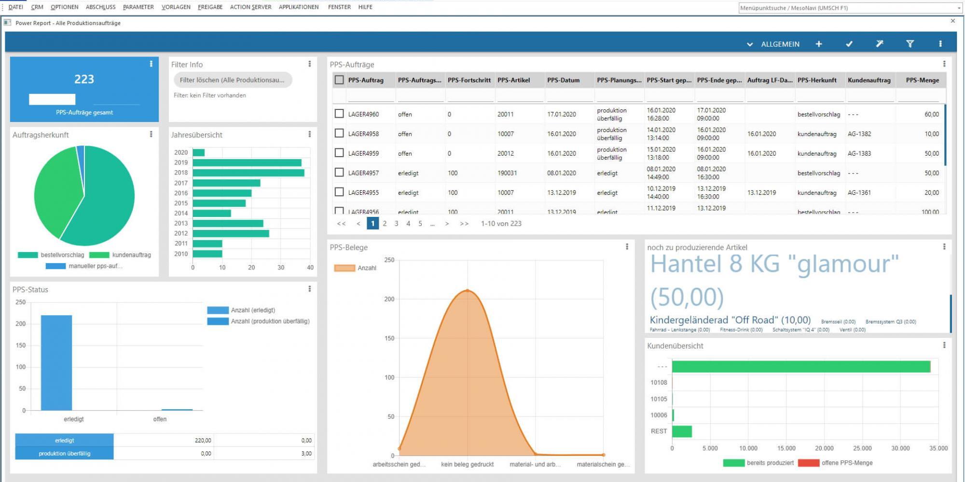Open the blue toolbar's three-dot menu
The image size is (965, 482).
pos(940,44)
